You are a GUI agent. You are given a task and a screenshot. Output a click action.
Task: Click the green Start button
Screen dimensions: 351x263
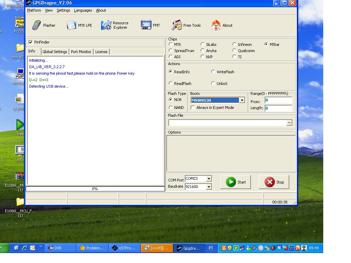pos(235,182)
